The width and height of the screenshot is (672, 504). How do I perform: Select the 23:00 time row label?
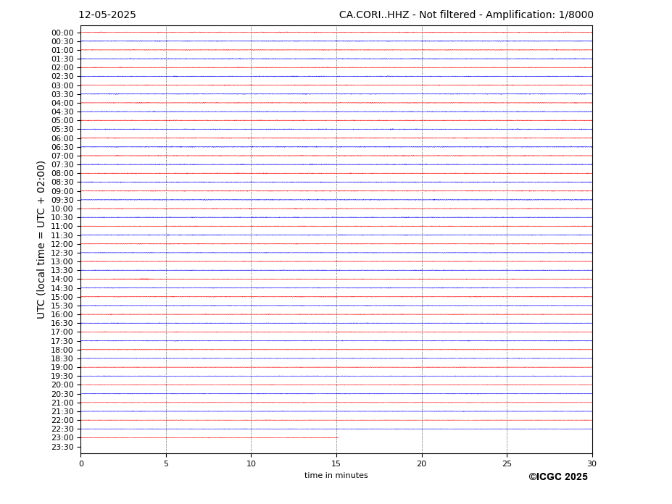click(62, 438)
